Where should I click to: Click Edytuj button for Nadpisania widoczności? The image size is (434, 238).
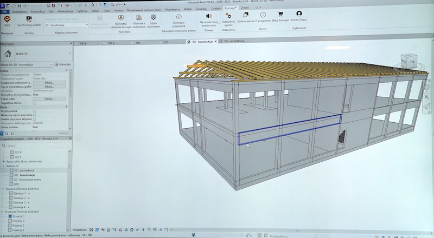coord(49,82)
